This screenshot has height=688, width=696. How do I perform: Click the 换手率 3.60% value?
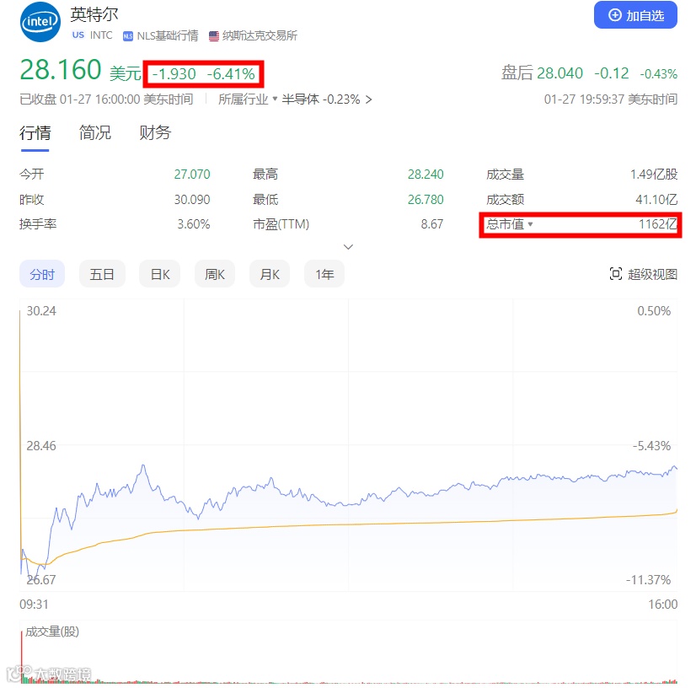pos(194,224)
